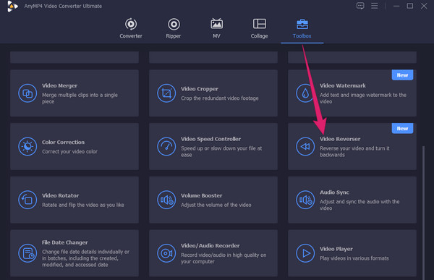Open Video Cropper title
Viewport: 434px width, 280px height.
(x=200, y=89)
